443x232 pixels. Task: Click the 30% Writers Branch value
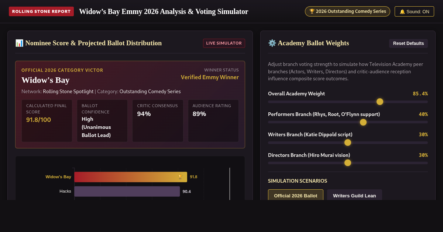tap(423, 134)
